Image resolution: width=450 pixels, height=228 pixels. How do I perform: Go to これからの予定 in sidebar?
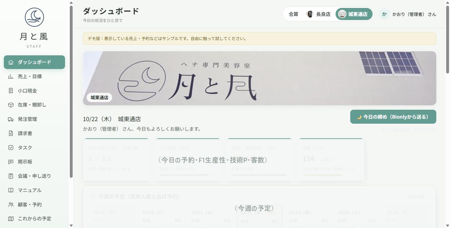tap(34, 219)
